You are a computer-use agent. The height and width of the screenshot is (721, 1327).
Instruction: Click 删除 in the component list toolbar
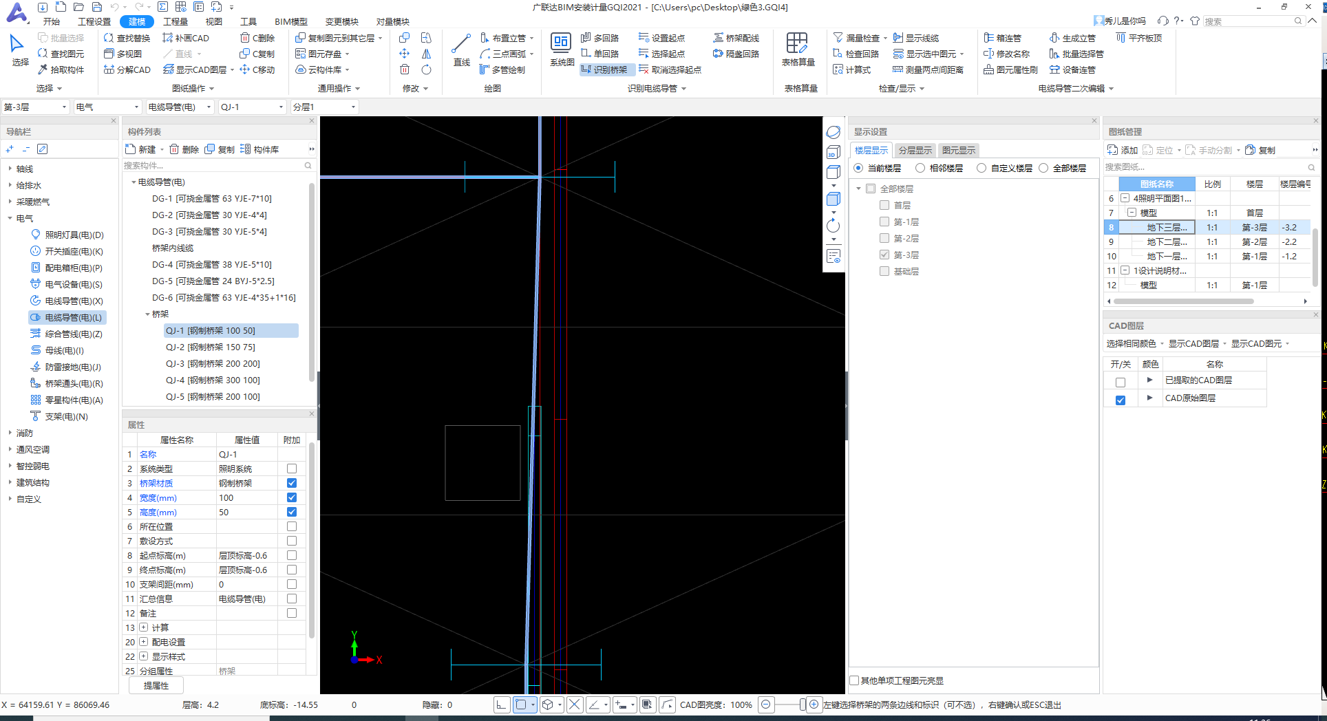tap(184, 149)
